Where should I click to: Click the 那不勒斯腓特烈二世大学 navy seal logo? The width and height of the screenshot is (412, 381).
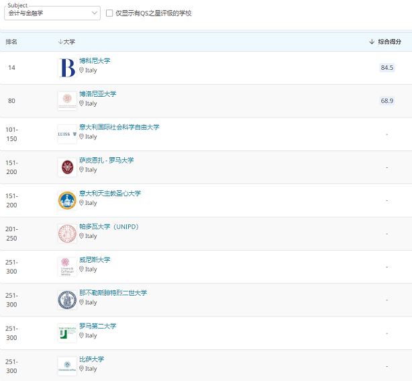click(67, 300)
